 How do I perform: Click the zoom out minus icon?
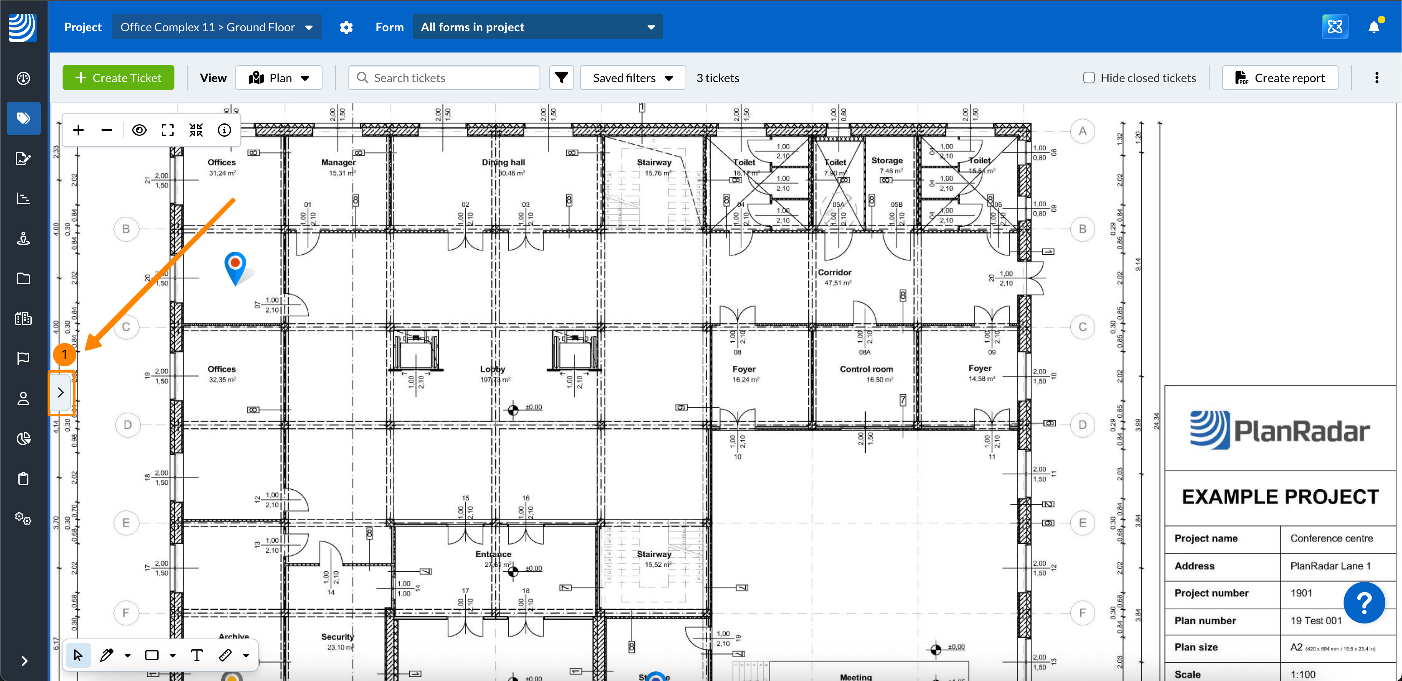click(x=107, y=130)
